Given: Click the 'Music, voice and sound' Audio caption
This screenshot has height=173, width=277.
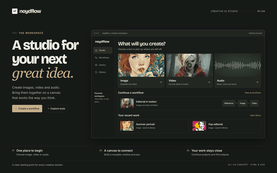Looking at the screenshot, I should (226, 84).
